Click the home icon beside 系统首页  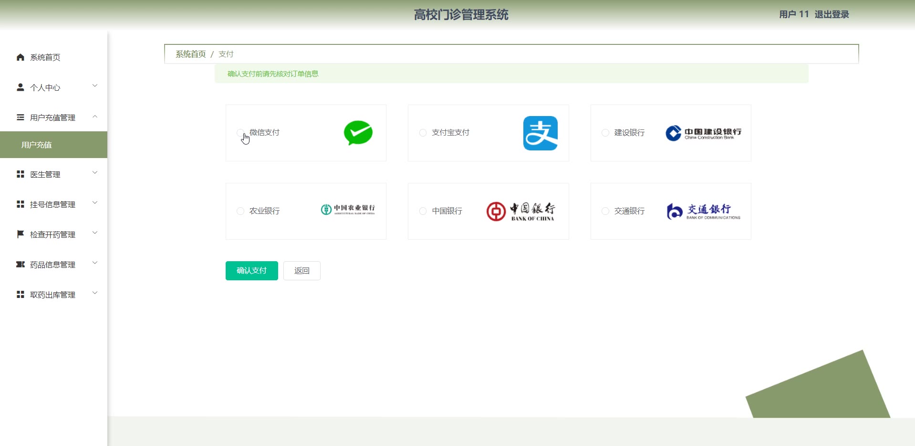[20, 57]
